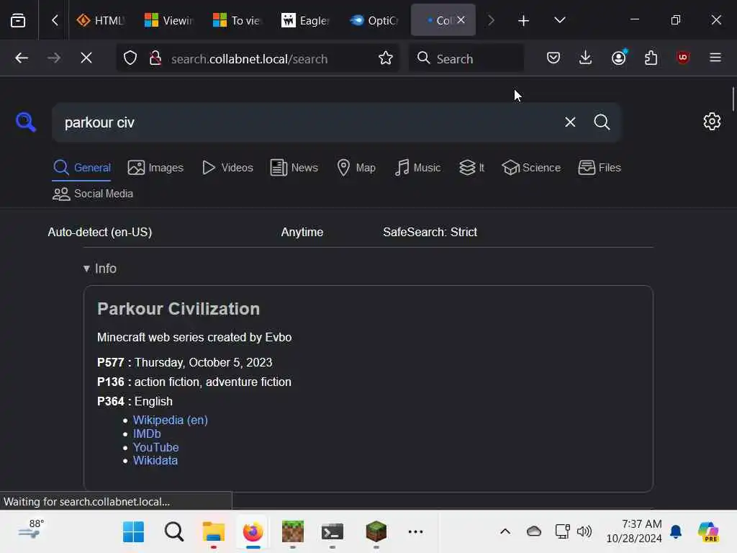Switch to the Viewin browser tab
737x553 pixels.
[x=168, y=20]
